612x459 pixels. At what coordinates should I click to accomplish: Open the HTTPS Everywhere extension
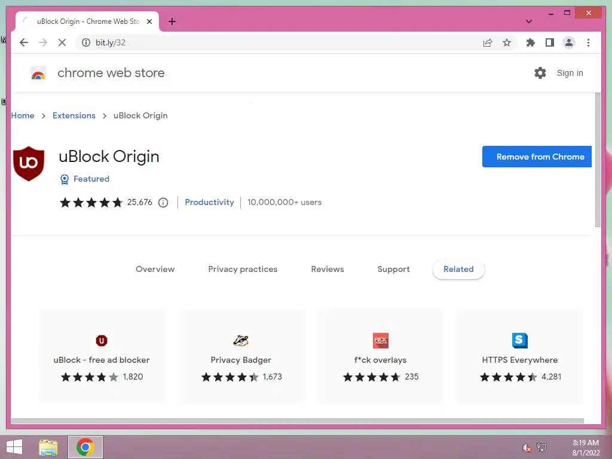[x=520, y=356]
